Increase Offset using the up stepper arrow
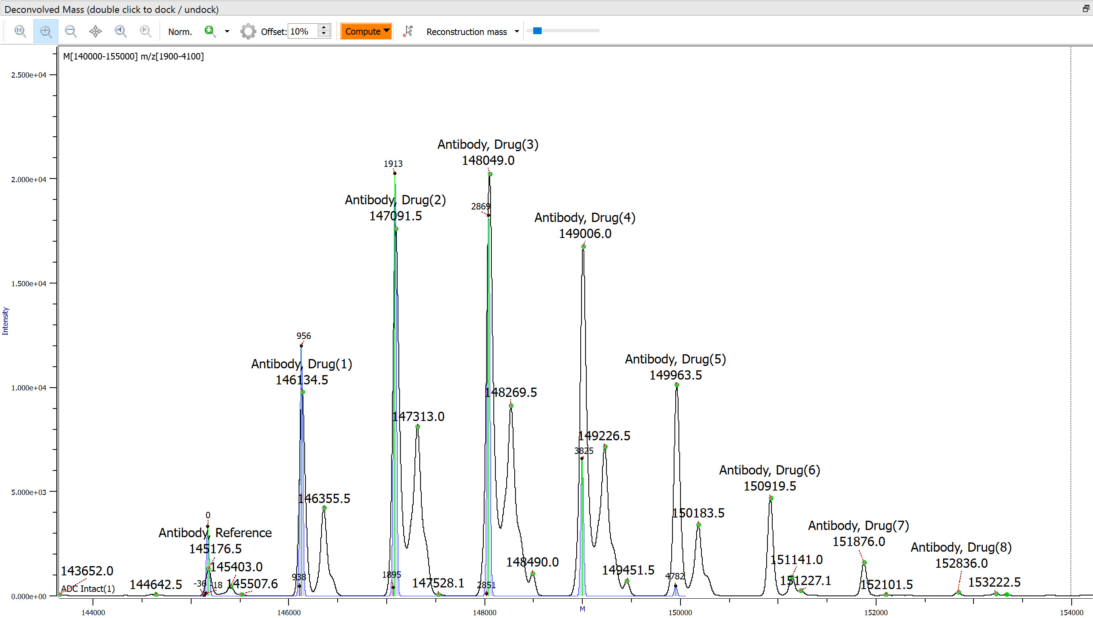 [x=324, y=27]
